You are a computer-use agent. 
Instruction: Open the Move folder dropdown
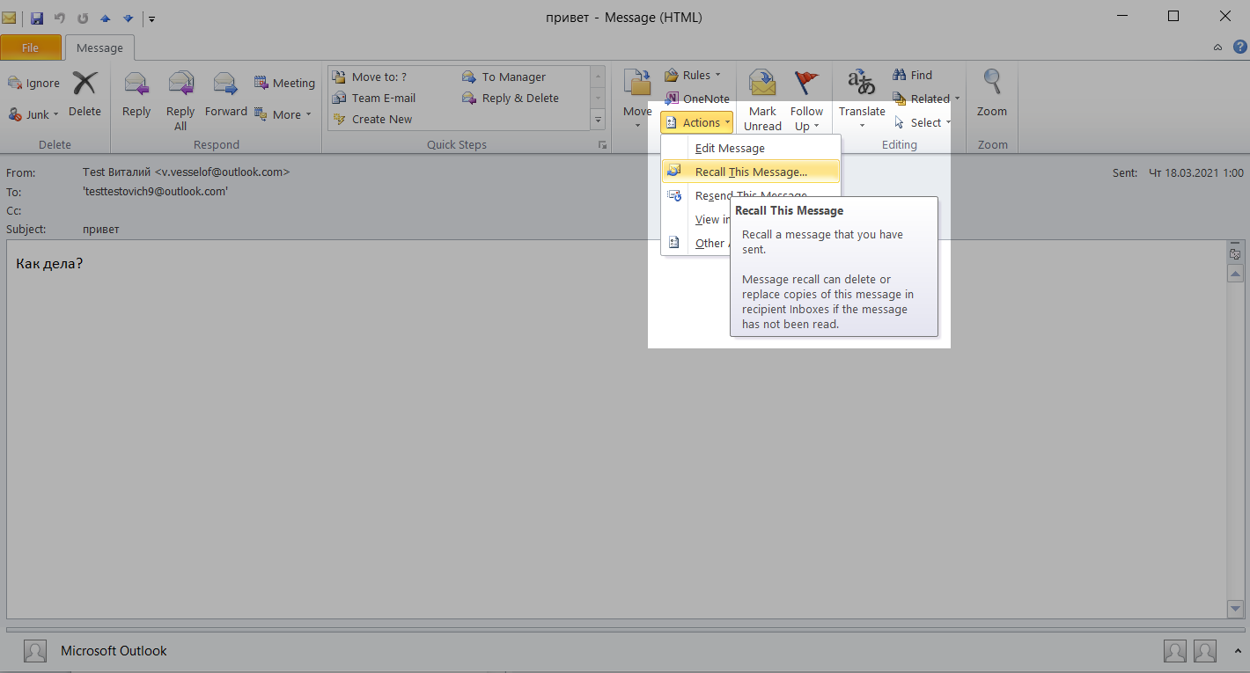pos(637,98)
